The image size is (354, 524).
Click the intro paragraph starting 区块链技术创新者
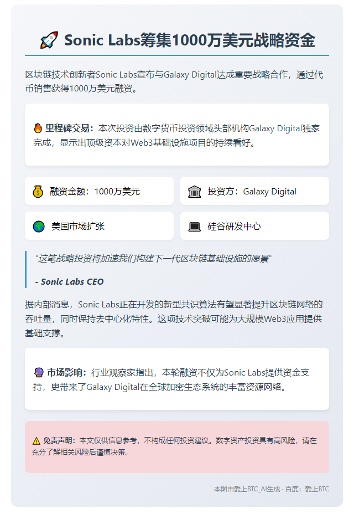(174, 81)
